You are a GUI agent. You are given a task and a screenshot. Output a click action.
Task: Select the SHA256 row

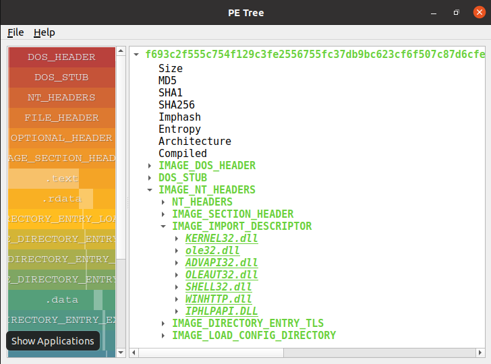point(177,105)
